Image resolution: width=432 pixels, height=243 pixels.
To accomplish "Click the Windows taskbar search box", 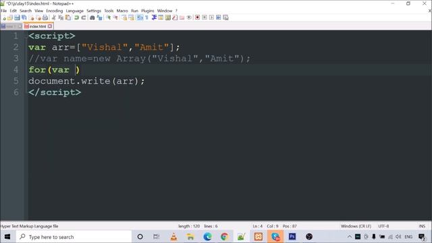I will click(74, 237).
